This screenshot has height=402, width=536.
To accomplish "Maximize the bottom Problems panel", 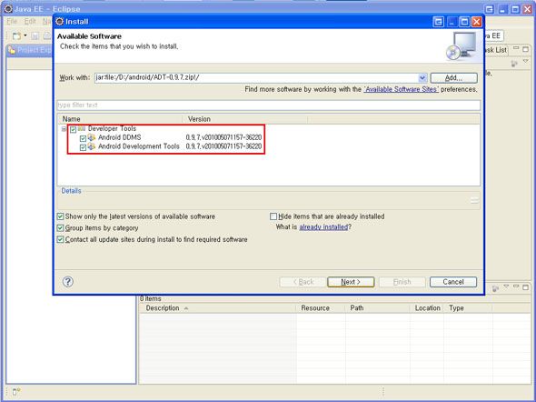I will pos(525,287).
